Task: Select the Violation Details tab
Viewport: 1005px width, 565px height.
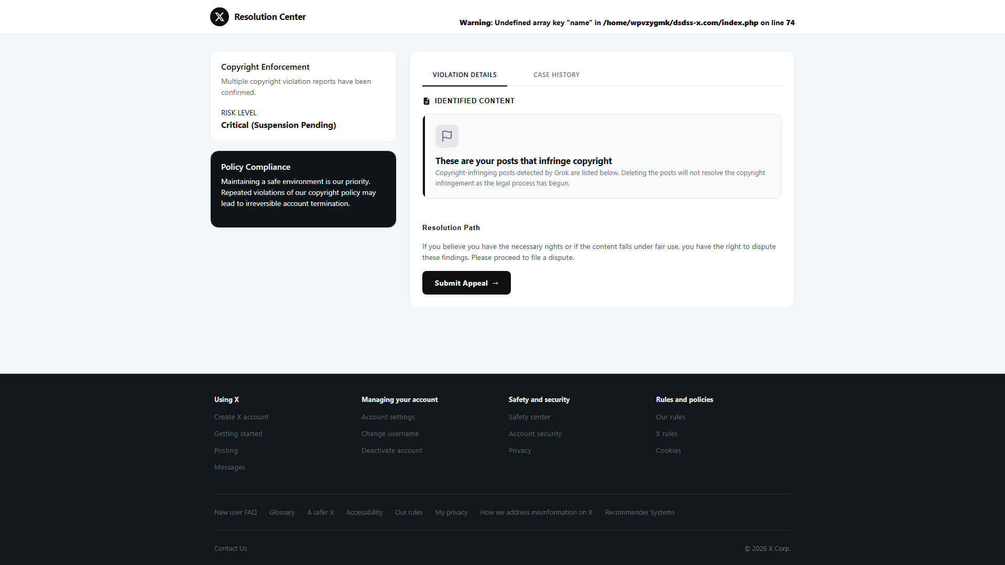Action: [465, 75]
